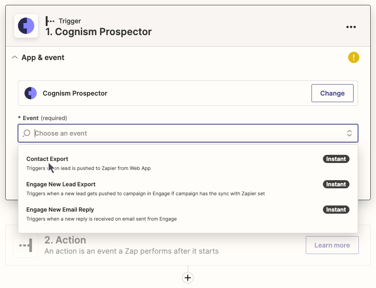The width and height of the screenshot is (376, 288).
Task: Click the yellow warning status icon
Action: 353,58
